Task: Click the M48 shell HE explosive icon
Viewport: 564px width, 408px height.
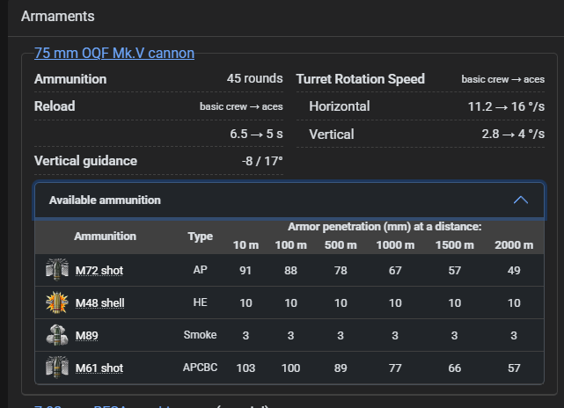Action: (56, 302)
